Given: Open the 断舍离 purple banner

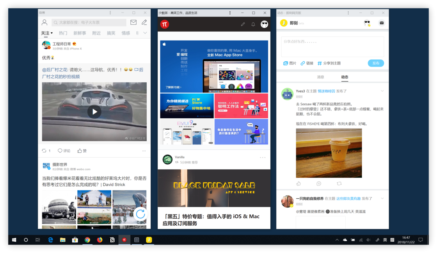Looking at the screenshot, I should tap(242, 132).
